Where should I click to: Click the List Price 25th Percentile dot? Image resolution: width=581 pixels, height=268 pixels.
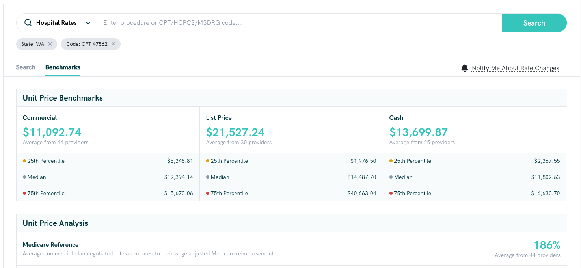(208, 161)
